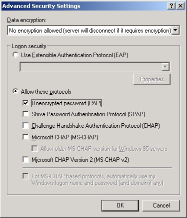Select Use Extensible Authentication Protocol radio
Viewport: 187px width, 218px height.
[15, 55]
